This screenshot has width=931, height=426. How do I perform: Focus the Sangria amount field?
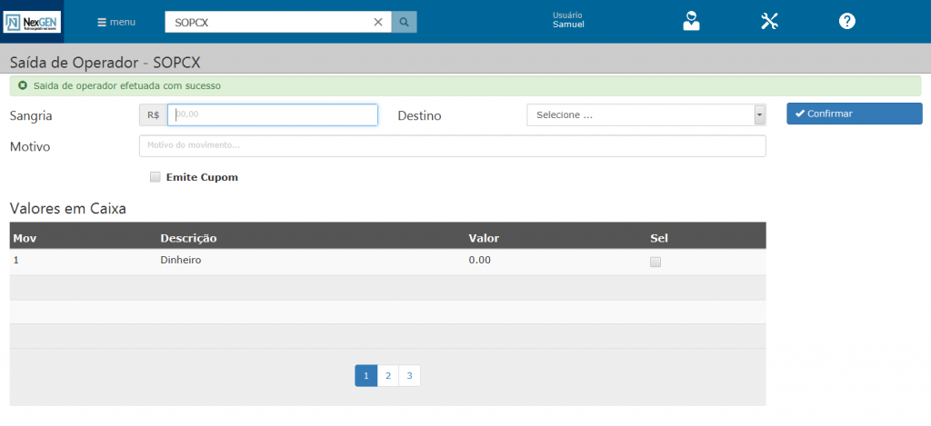(x=273, y=115)
